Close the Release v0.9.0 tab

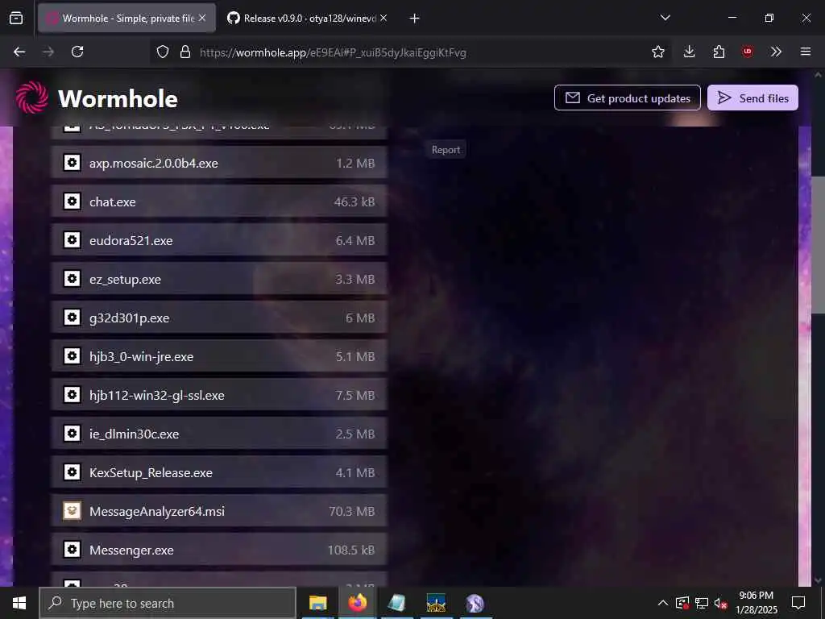coord(383,18)
